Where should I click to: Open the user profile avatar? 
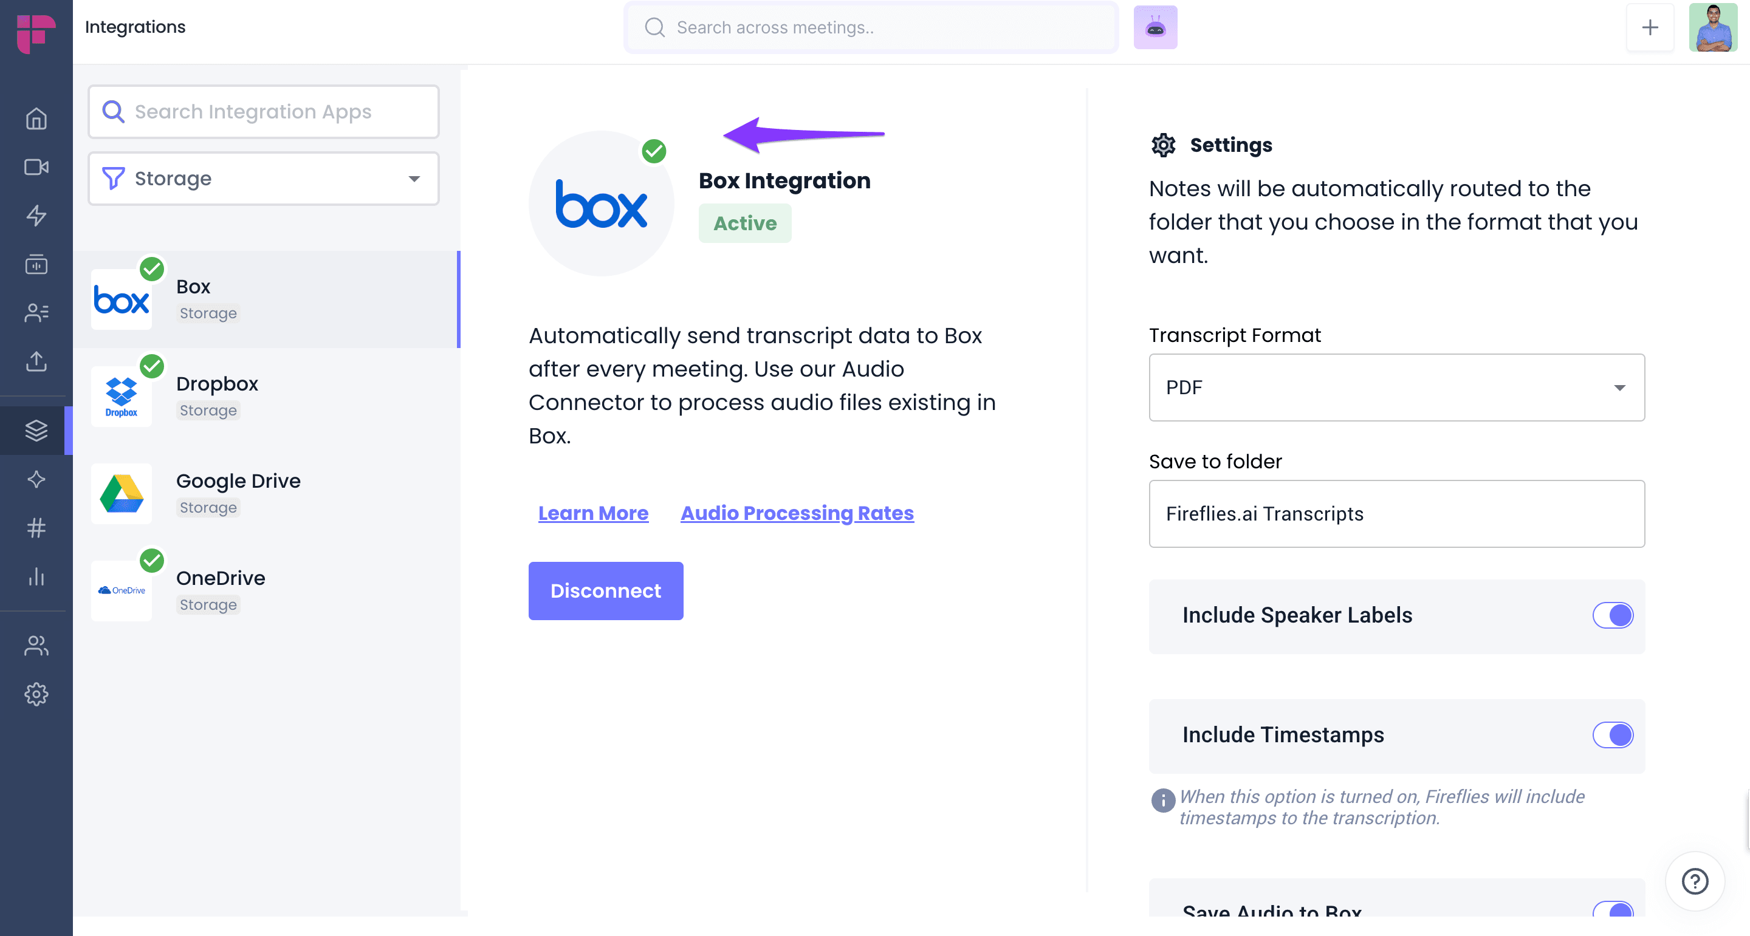[1713, 27]
